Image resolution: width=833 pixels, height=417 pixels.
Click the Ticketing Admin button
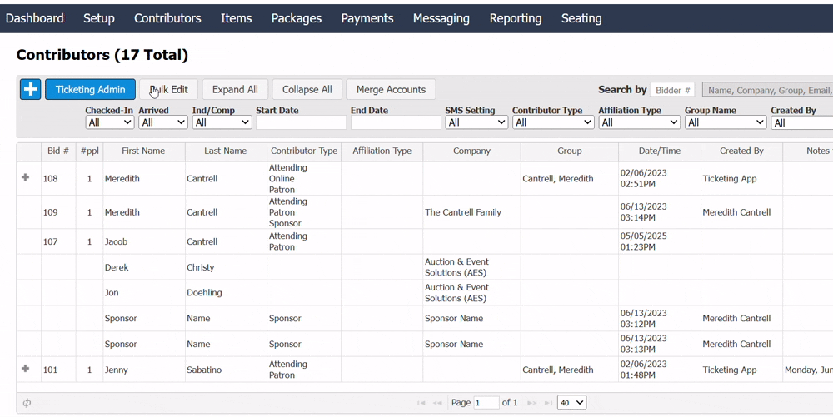pos(90,90)
